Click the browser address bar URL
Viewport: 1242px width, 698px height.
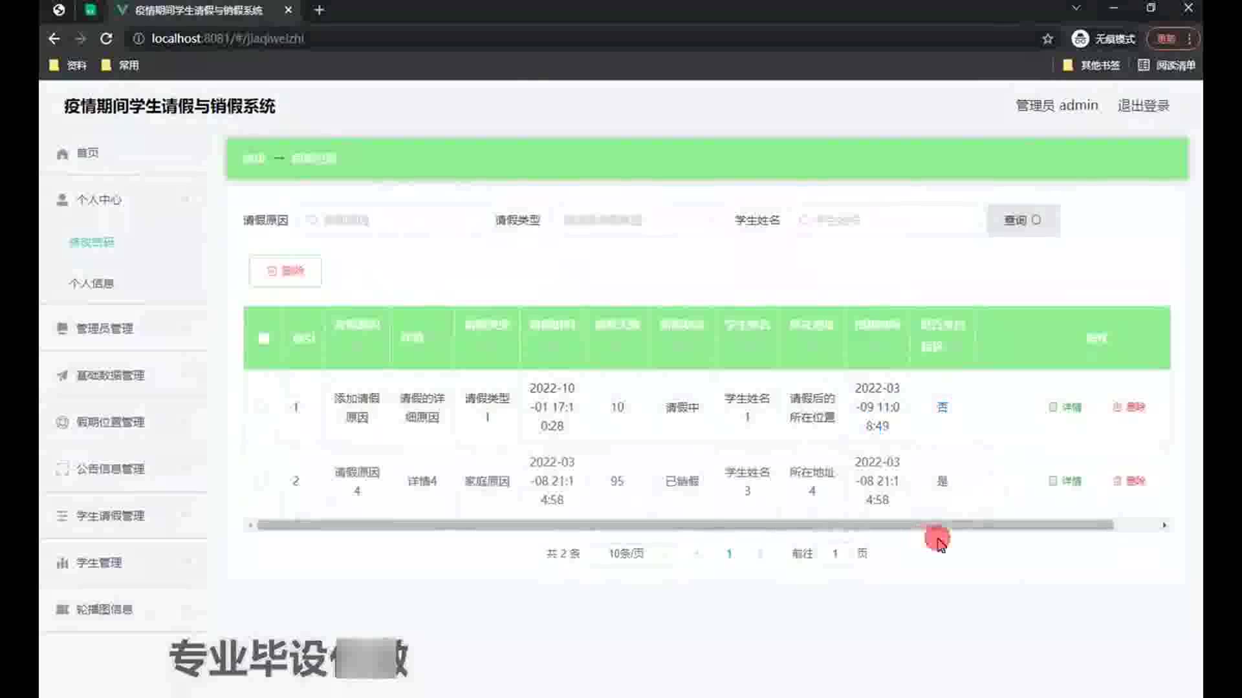click(x=228, y=39)
